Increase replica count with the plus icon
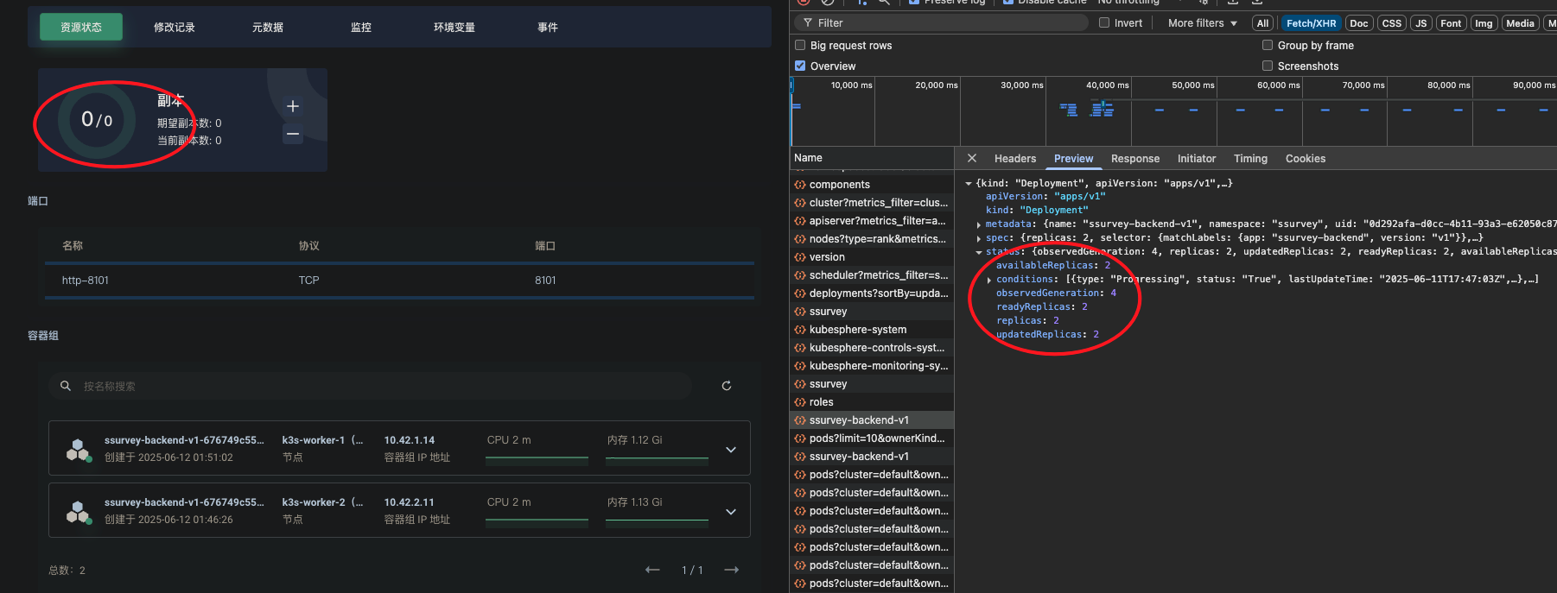This screenshot has height=593, width=1557. 293,106
